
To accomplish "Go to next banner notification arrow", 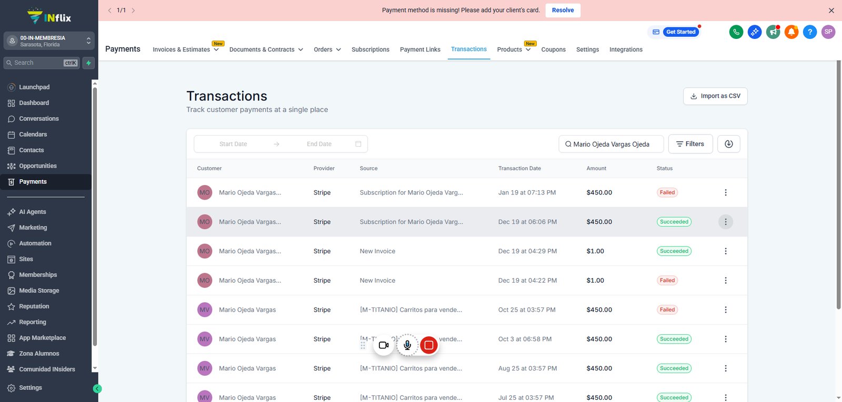I will tap(133, 11).
